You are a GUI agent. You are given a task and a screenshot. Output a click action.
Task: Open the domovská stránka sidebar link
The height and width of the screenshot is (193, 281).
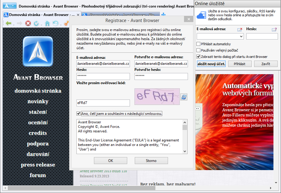point(38,91)
